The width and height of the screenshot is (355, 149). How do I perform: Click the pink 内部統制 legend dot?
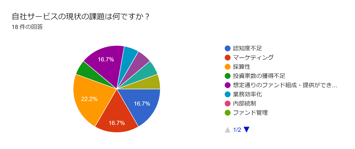click(228, 104)
